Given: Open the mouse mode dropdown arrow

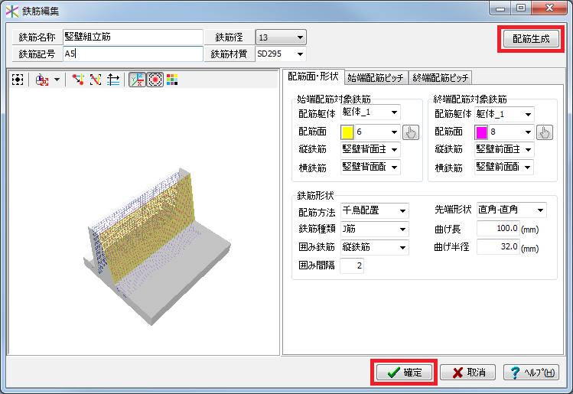Looking at the screenshot, I should point(57,80).
